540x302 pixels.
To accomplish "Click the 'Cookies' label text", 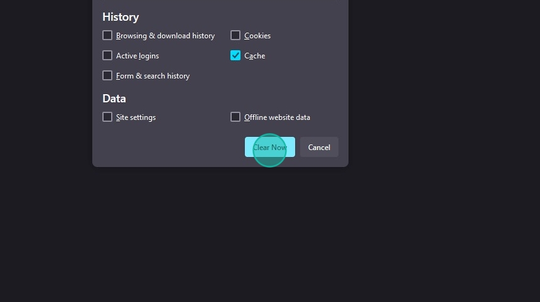I will 257,36.
